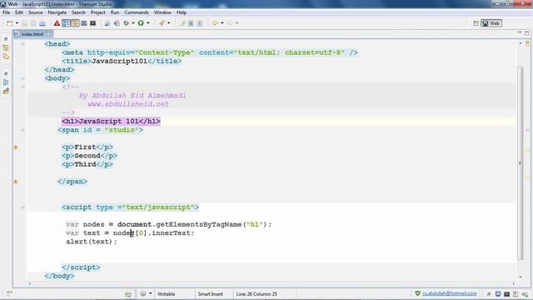533x300 pixels.
Task: Click the External Tools wrench icon
Action: pyautogui.click(x=162, y=23)
